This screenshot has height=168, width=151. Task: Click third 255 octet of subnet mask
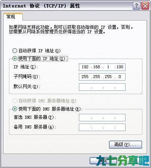click(108, 77)
